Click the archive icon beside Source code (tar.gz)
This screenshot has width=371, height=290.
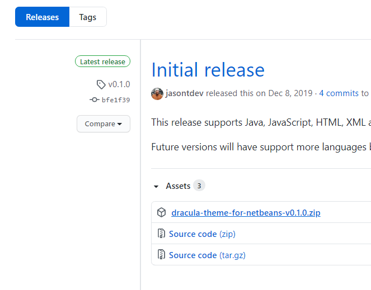pos(161,255)
